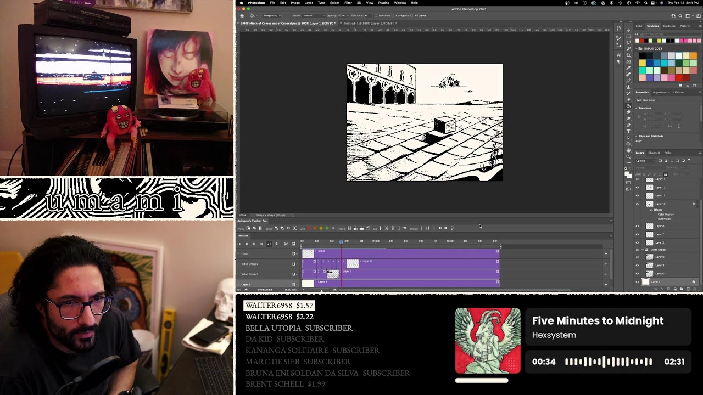Create new swatch with plus icon

688,86
